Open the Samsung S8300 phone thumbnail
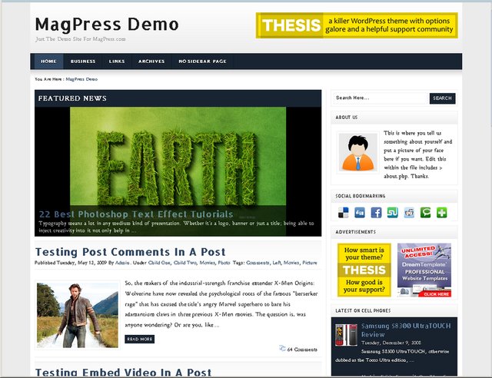 click(346, 335)
